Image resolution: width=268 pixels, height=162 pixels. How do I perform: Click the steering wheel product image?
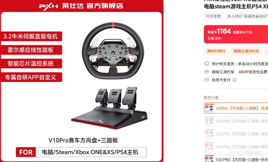(x=113, y=51)
